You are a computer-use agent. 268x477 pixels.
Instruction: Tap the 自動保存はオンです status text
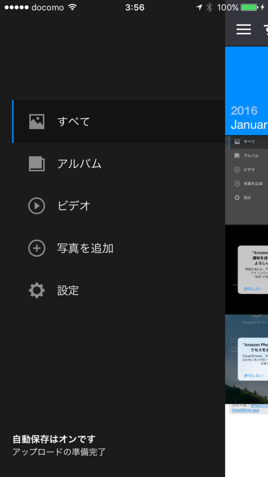coord(54,439)
